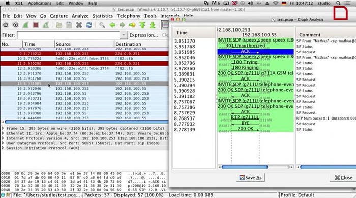Viewport: 356px width, 198px height.
Task: Expand User Datagram Protocol section
Action: [3, 143]
